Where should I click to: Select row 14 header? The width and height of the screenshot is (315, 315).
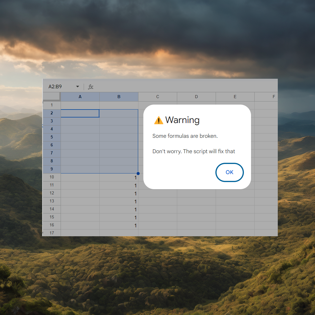[x=52, y=209]
